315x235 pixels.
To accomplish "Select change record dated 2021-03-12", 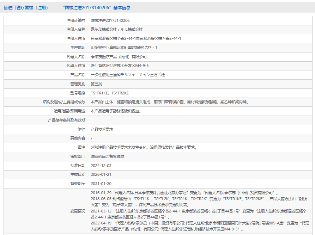I will coord(199,214).
